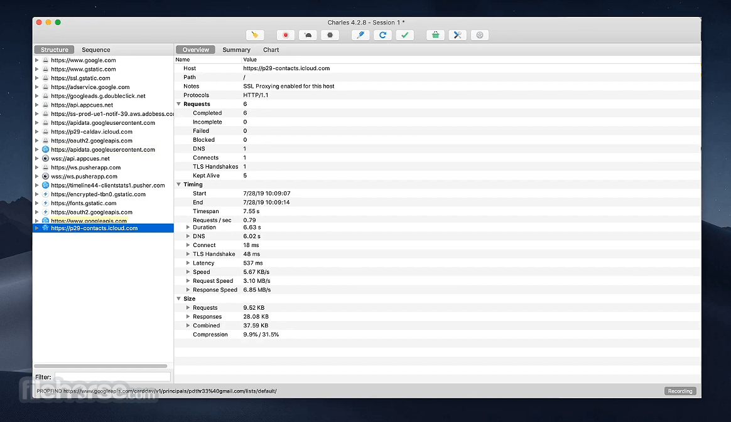This screenshot has height=422, width=731.
Task: Expand the Response Speed row
Action: [x=188, y=290]
